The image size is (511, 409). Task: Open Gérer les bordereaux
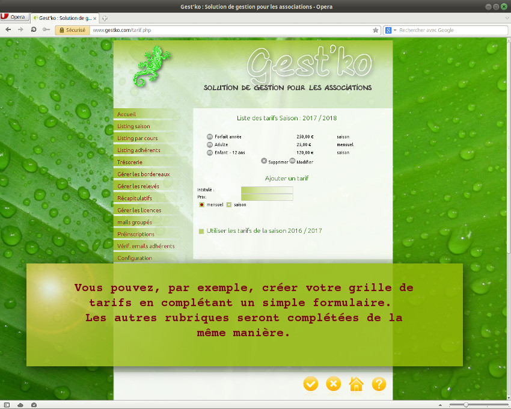pos(144,174)
